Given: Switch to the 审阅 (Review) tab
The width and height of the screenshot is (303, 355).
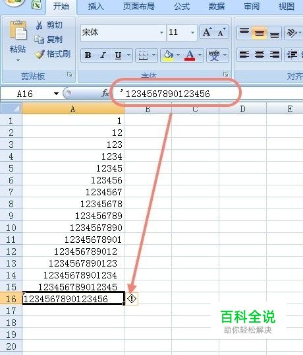Looking at the screenshot, I should (252, 6).
